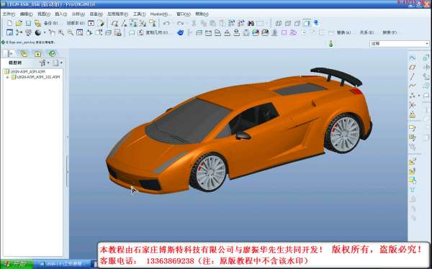The width and height of the screenshot is (432, 269).
Task: Switch to wireframe display style
Action: pyautogui.click(x=279, y=23)
